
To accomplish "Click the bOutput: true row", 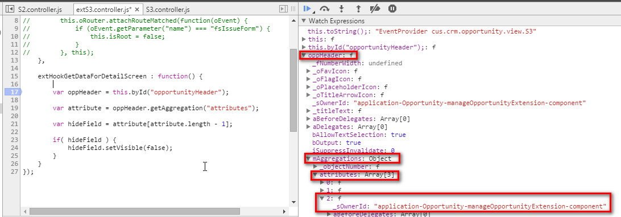I will pos(336,143).
